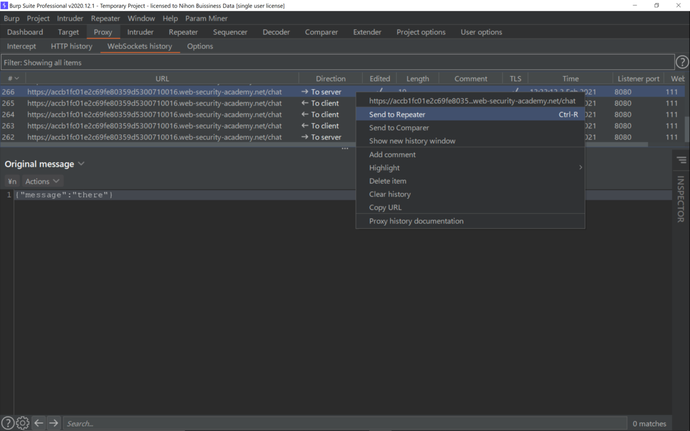Select Add comment menu entry

(x=470, y=155)
